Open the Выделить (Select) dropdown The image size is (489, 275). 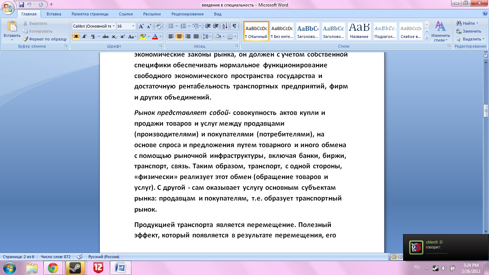[471, 39]
